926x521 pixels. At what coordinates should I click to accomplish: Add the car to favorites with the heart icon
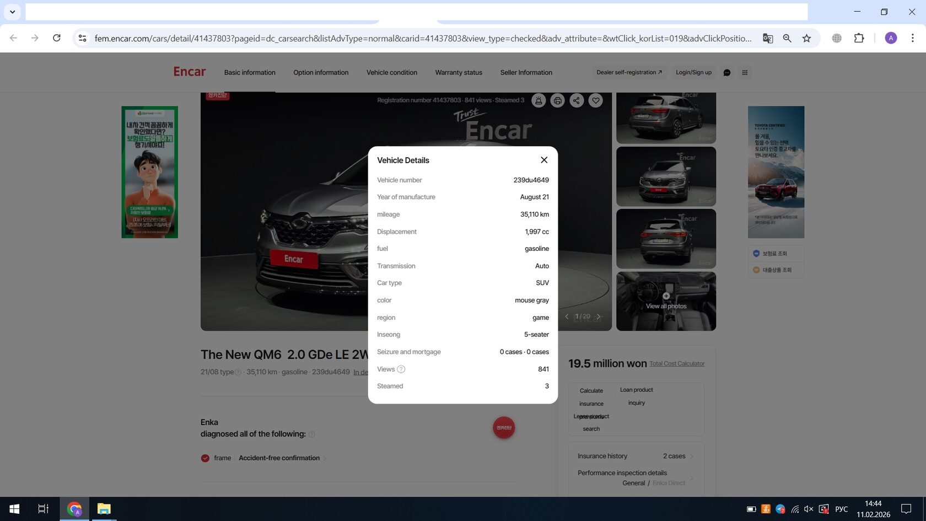coord(595,100)
